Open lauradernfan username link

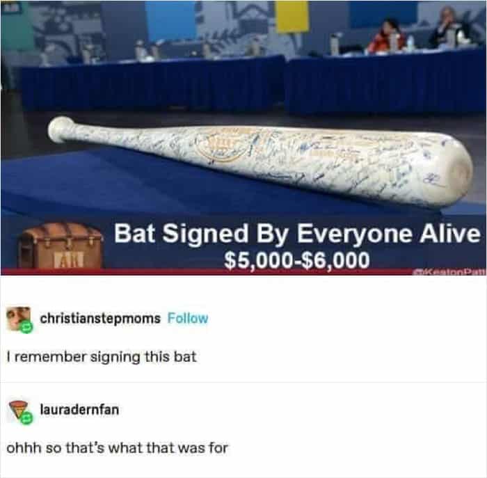79,410
